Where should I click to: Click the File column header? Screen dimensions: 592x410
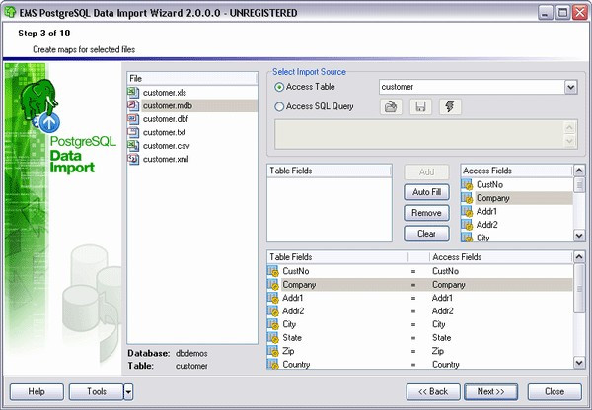pos(191,78)
